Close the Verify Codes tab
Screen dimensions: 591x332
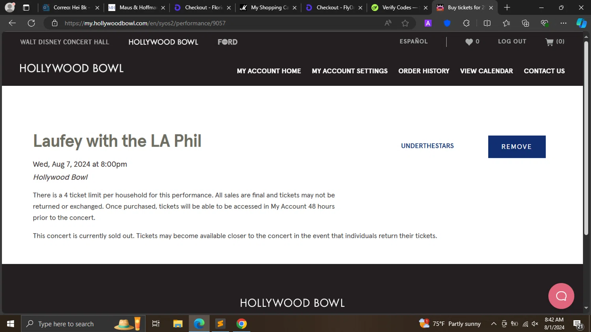tap(426, 7)
